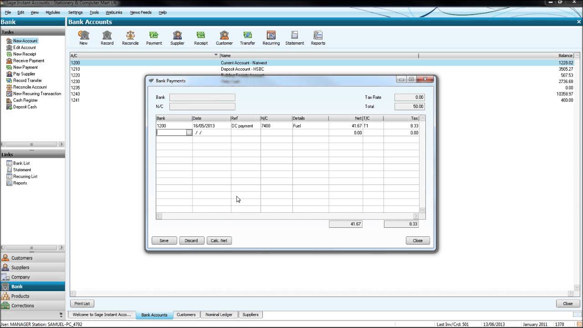Open the News Feeds menu
This screenshot has width=583, height=328.
(141, 12)
